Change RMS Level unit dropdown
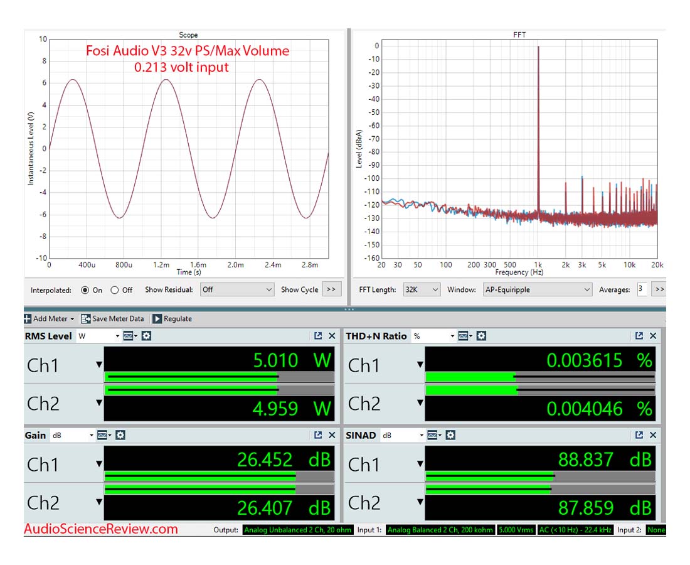The image size is (690, 565). [98, 336]
